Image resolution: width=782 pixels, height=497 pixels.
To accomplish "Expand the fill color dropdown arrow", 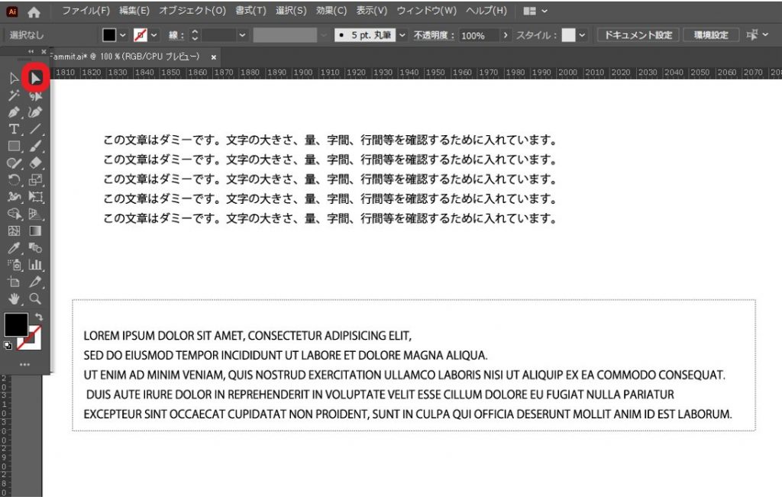I will [123, 35].
